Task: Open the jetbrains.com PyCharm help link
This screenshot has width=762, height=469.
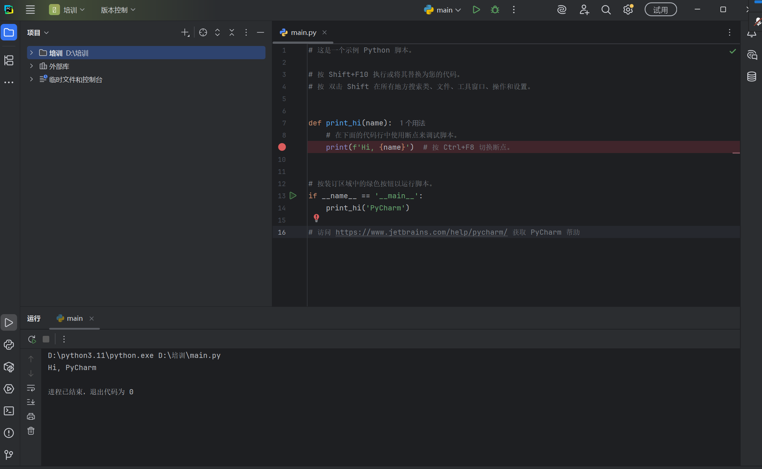Action: pyautogui.click(x=421, y=232)
